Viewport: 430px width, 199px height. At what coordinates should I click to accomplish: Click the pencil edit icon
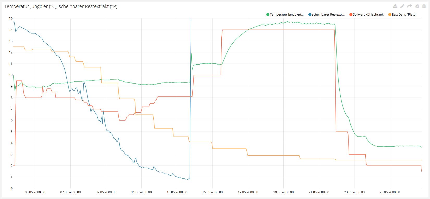pos(402,6)
